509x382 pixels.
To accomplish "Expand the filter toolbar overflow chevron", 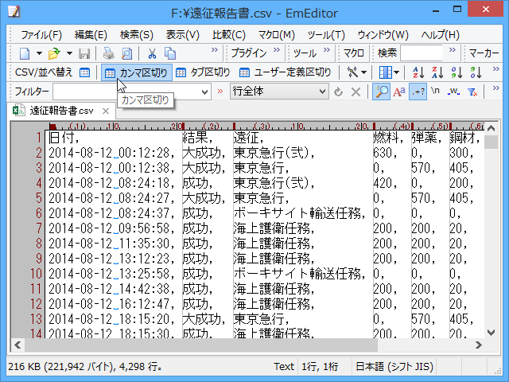I will tap(495, 88).
